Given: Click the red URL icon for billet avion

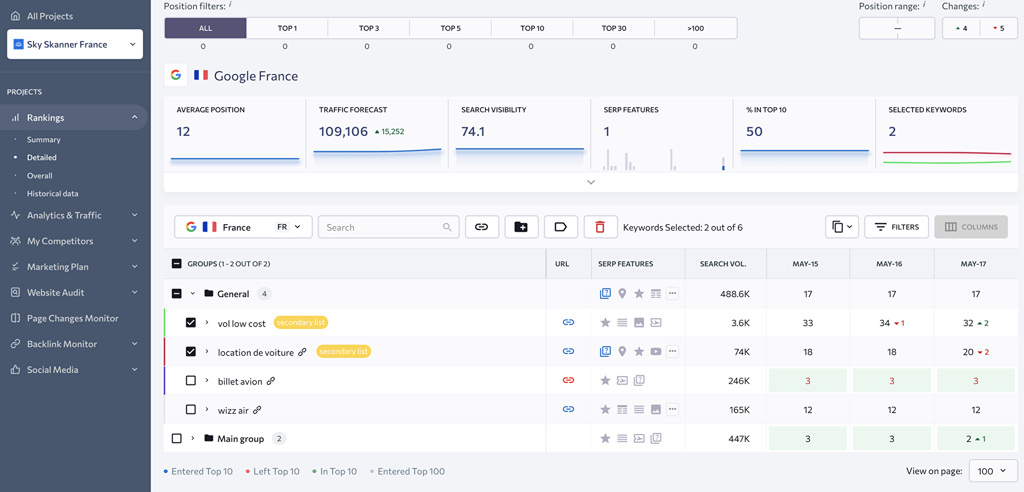Looking at the screenshot, I should coord(568,380).
